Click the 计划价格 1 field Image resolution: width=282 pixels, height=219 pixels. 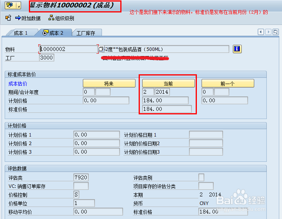[x=96, y=135]
